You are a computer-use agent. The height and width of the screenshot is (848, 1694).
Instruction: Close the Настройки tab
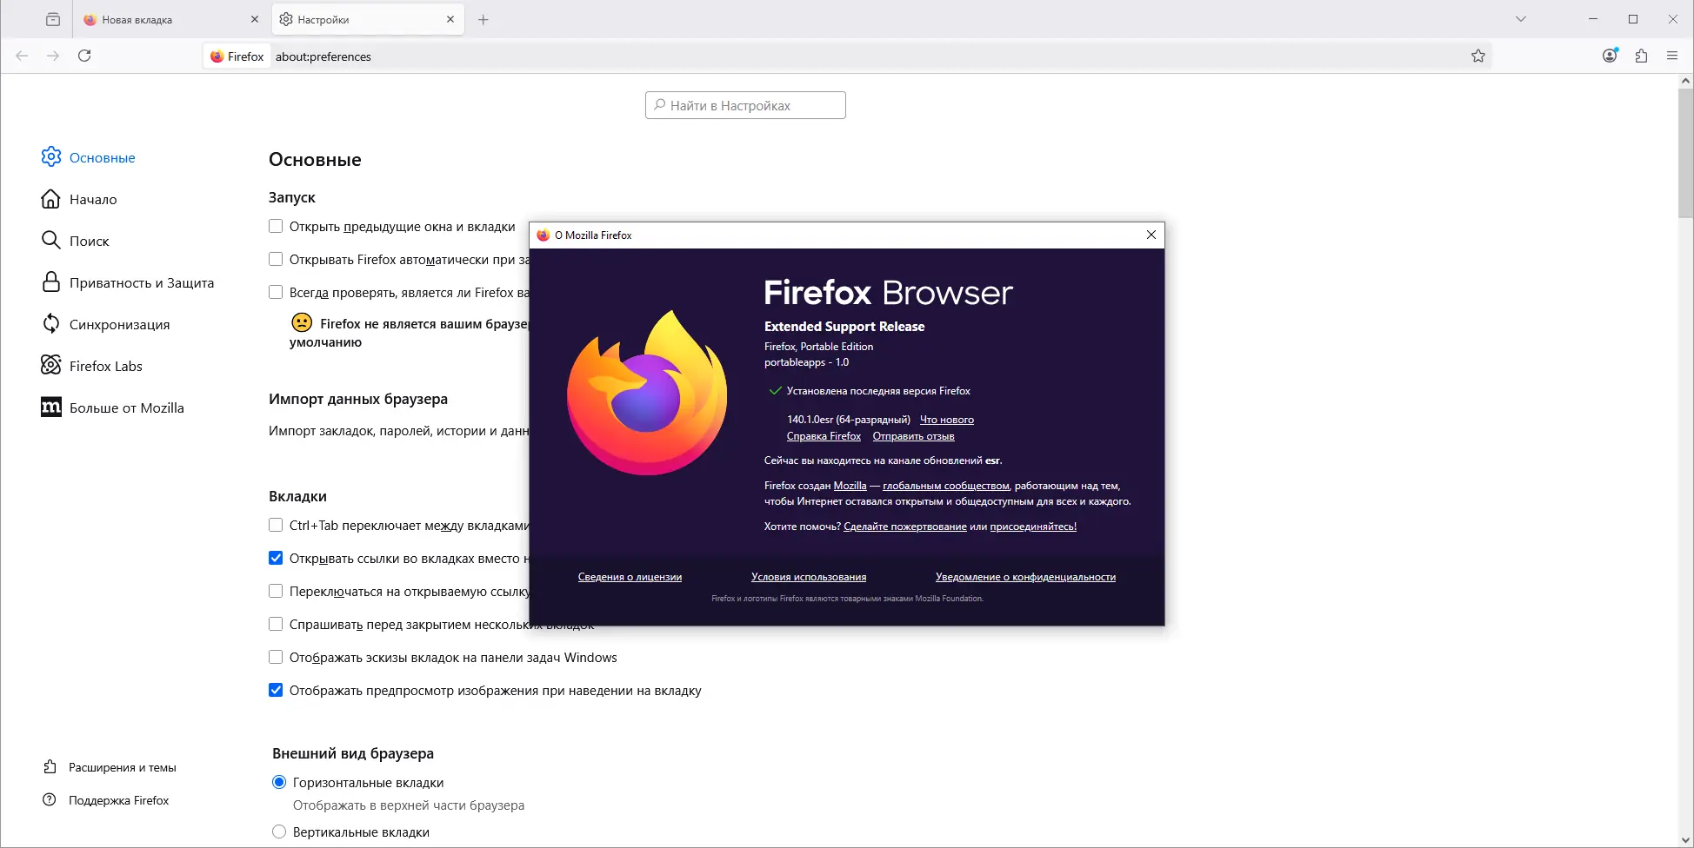point(450,19)
